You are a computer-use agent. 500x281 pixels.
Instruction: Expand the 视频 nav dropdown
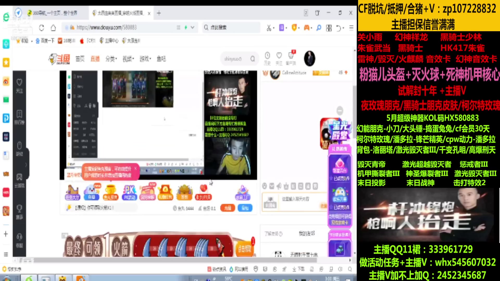coord(128,59)
